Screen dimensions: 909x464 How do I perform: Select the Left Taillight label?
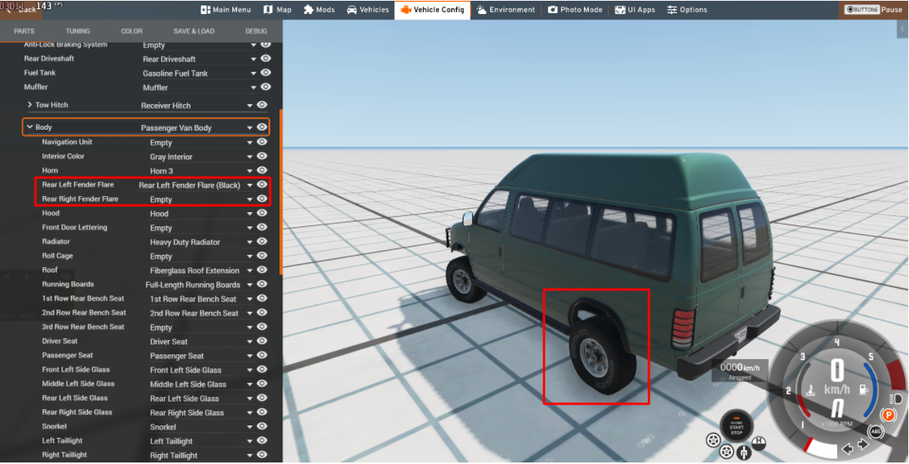(62, 440)
